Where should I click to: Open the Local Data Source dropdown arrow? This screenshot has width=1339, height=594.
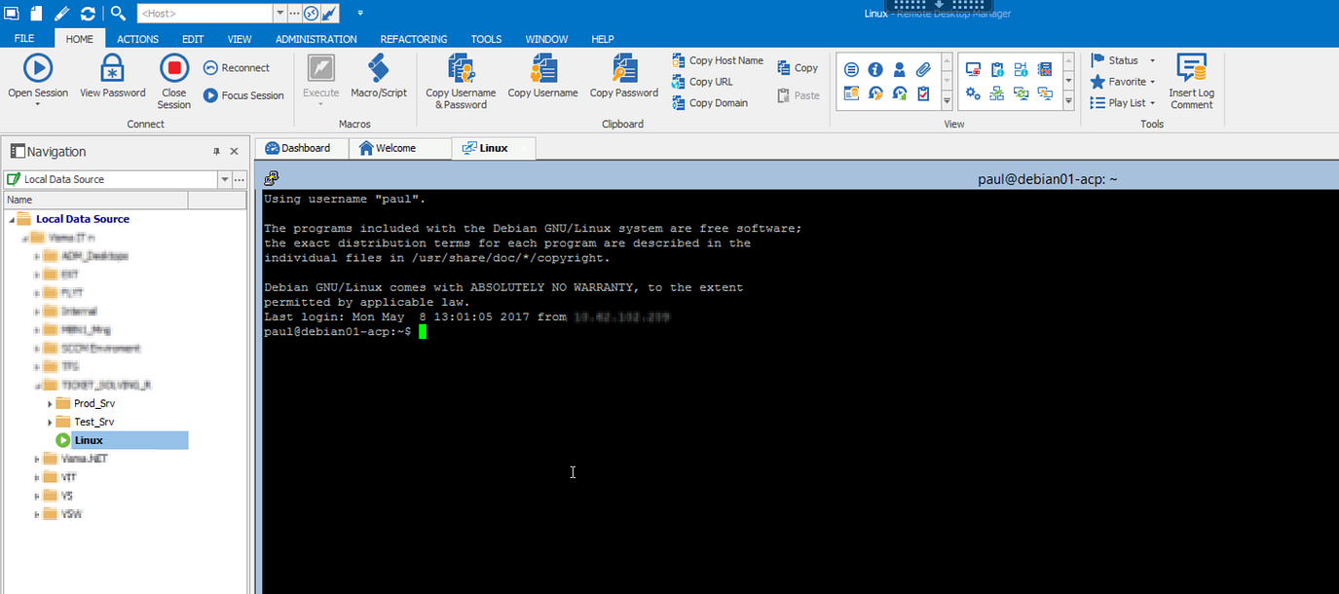click(225, 179)
